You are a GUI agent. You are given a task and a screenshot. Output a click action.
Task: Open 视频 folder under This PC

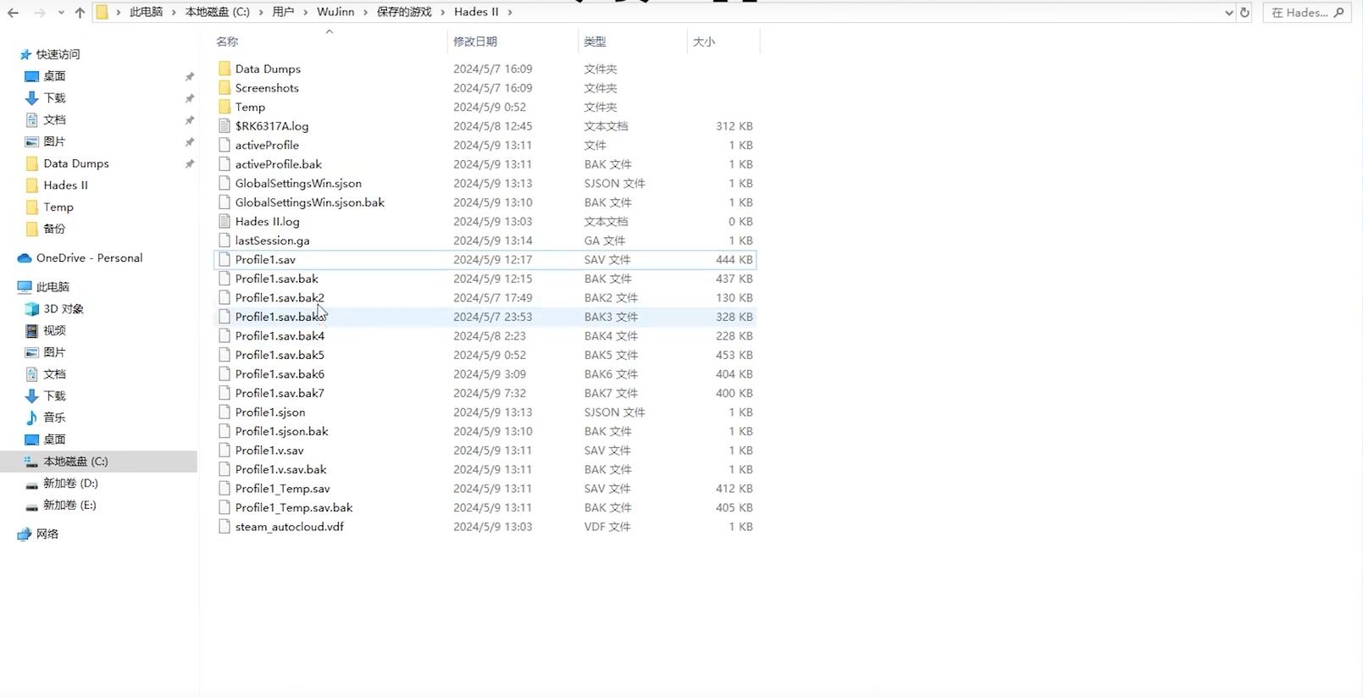pyautogui.click(x=54, y=330)
